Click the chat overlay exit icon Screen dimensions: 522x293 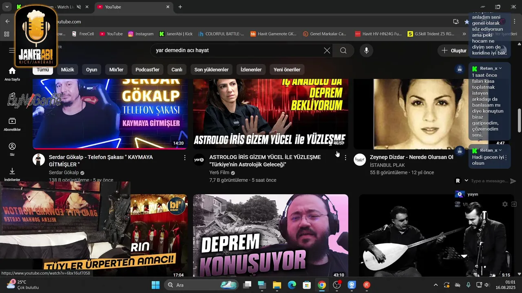[x=514, y=204]
